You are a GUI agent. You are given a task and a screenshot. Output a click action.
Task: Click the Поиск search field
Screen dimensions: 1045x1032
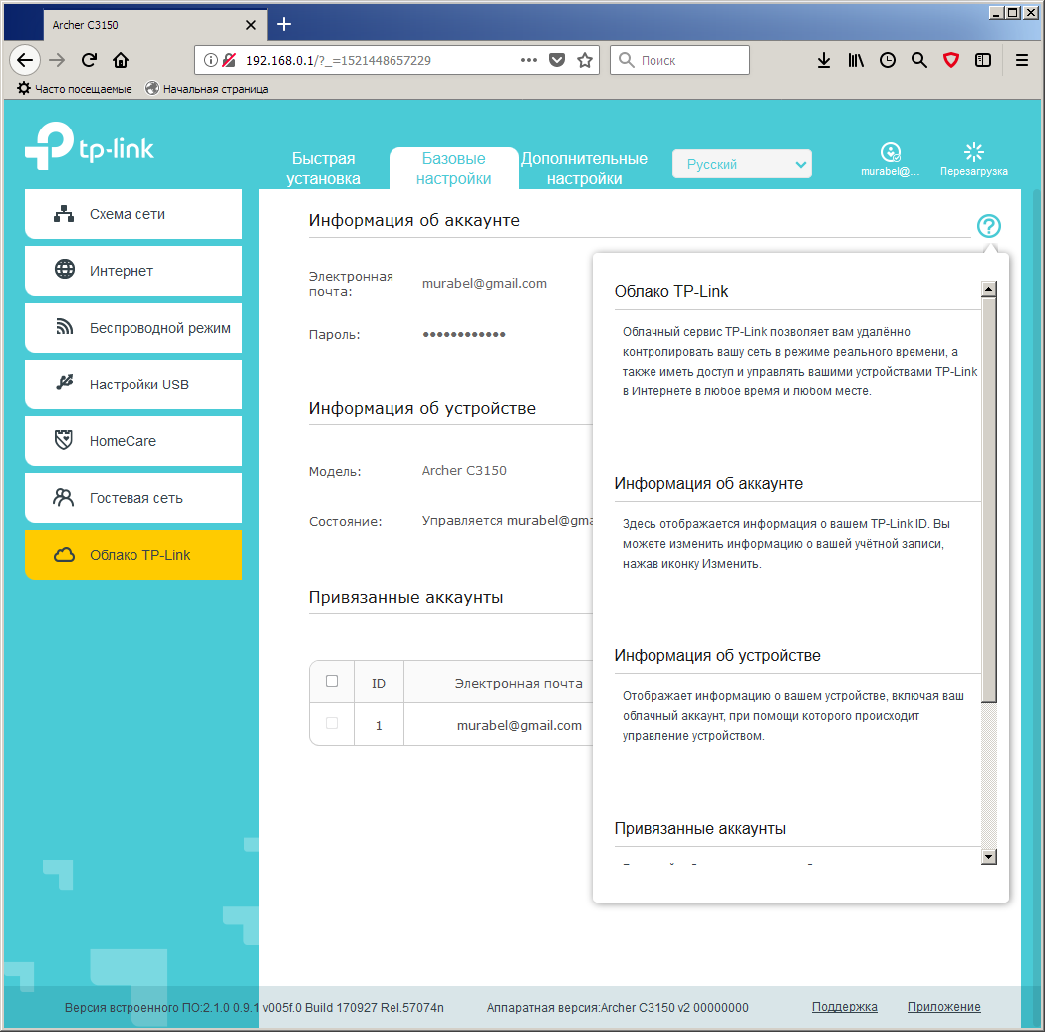tap(679, 60)
